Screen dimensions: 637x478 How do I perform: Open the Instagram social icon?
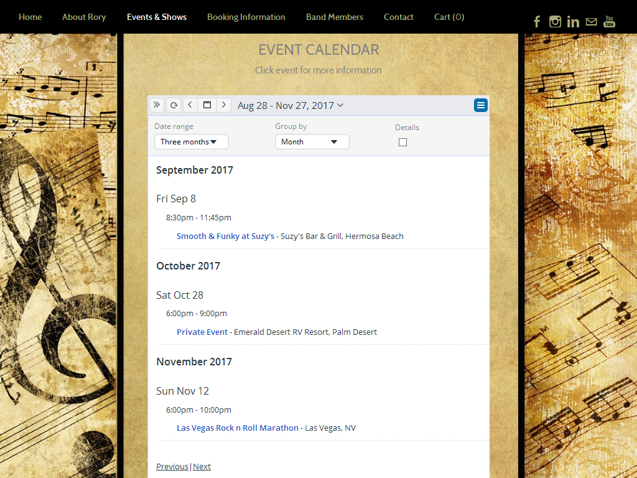[555, 22]
